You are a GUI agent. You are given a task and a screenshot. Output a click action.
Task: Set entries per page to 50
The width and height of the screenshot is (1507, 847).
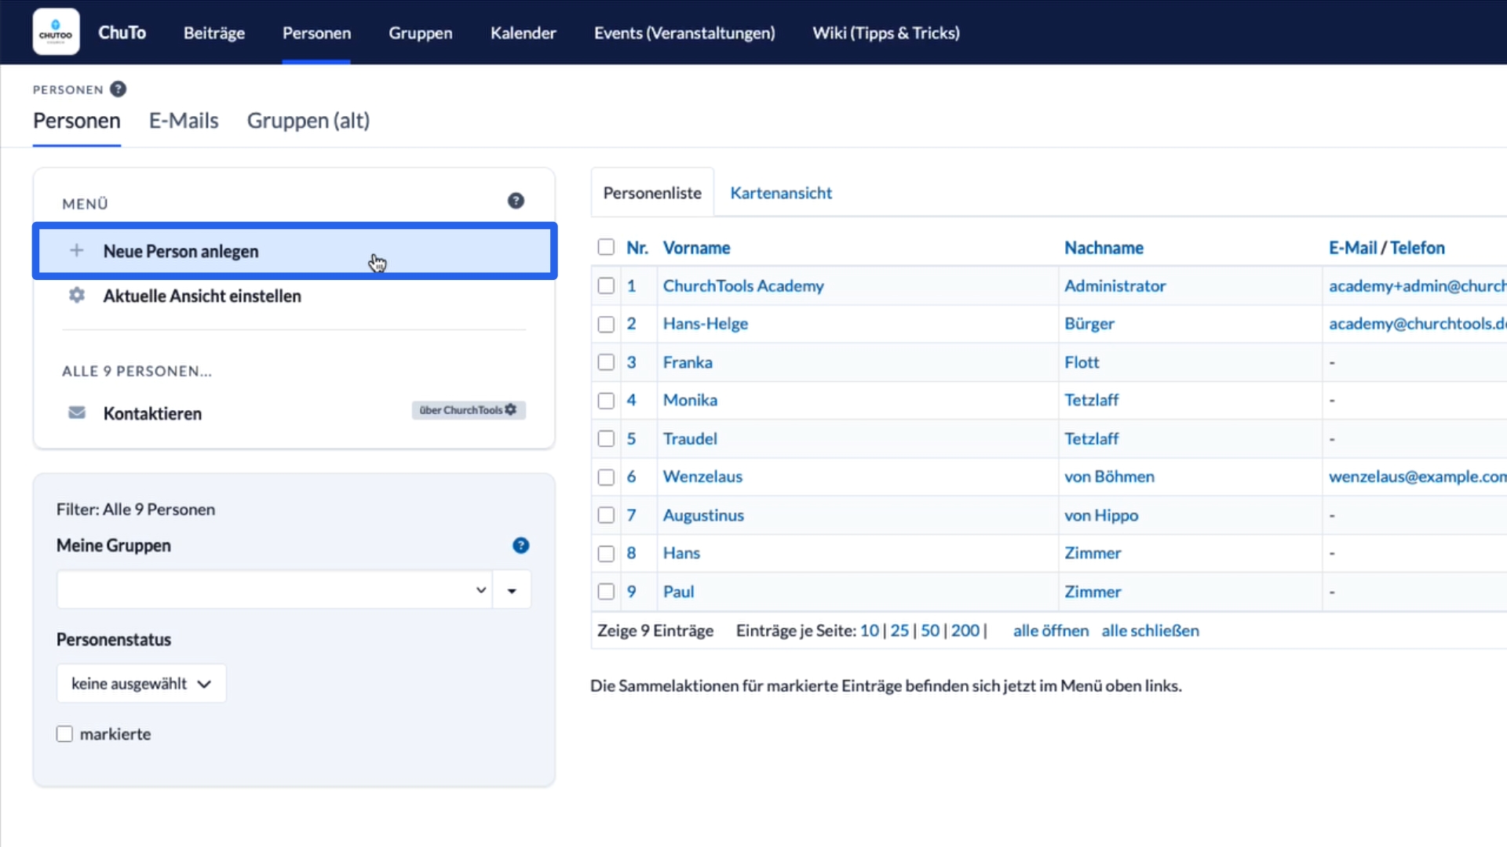click(x=929, y=631)
